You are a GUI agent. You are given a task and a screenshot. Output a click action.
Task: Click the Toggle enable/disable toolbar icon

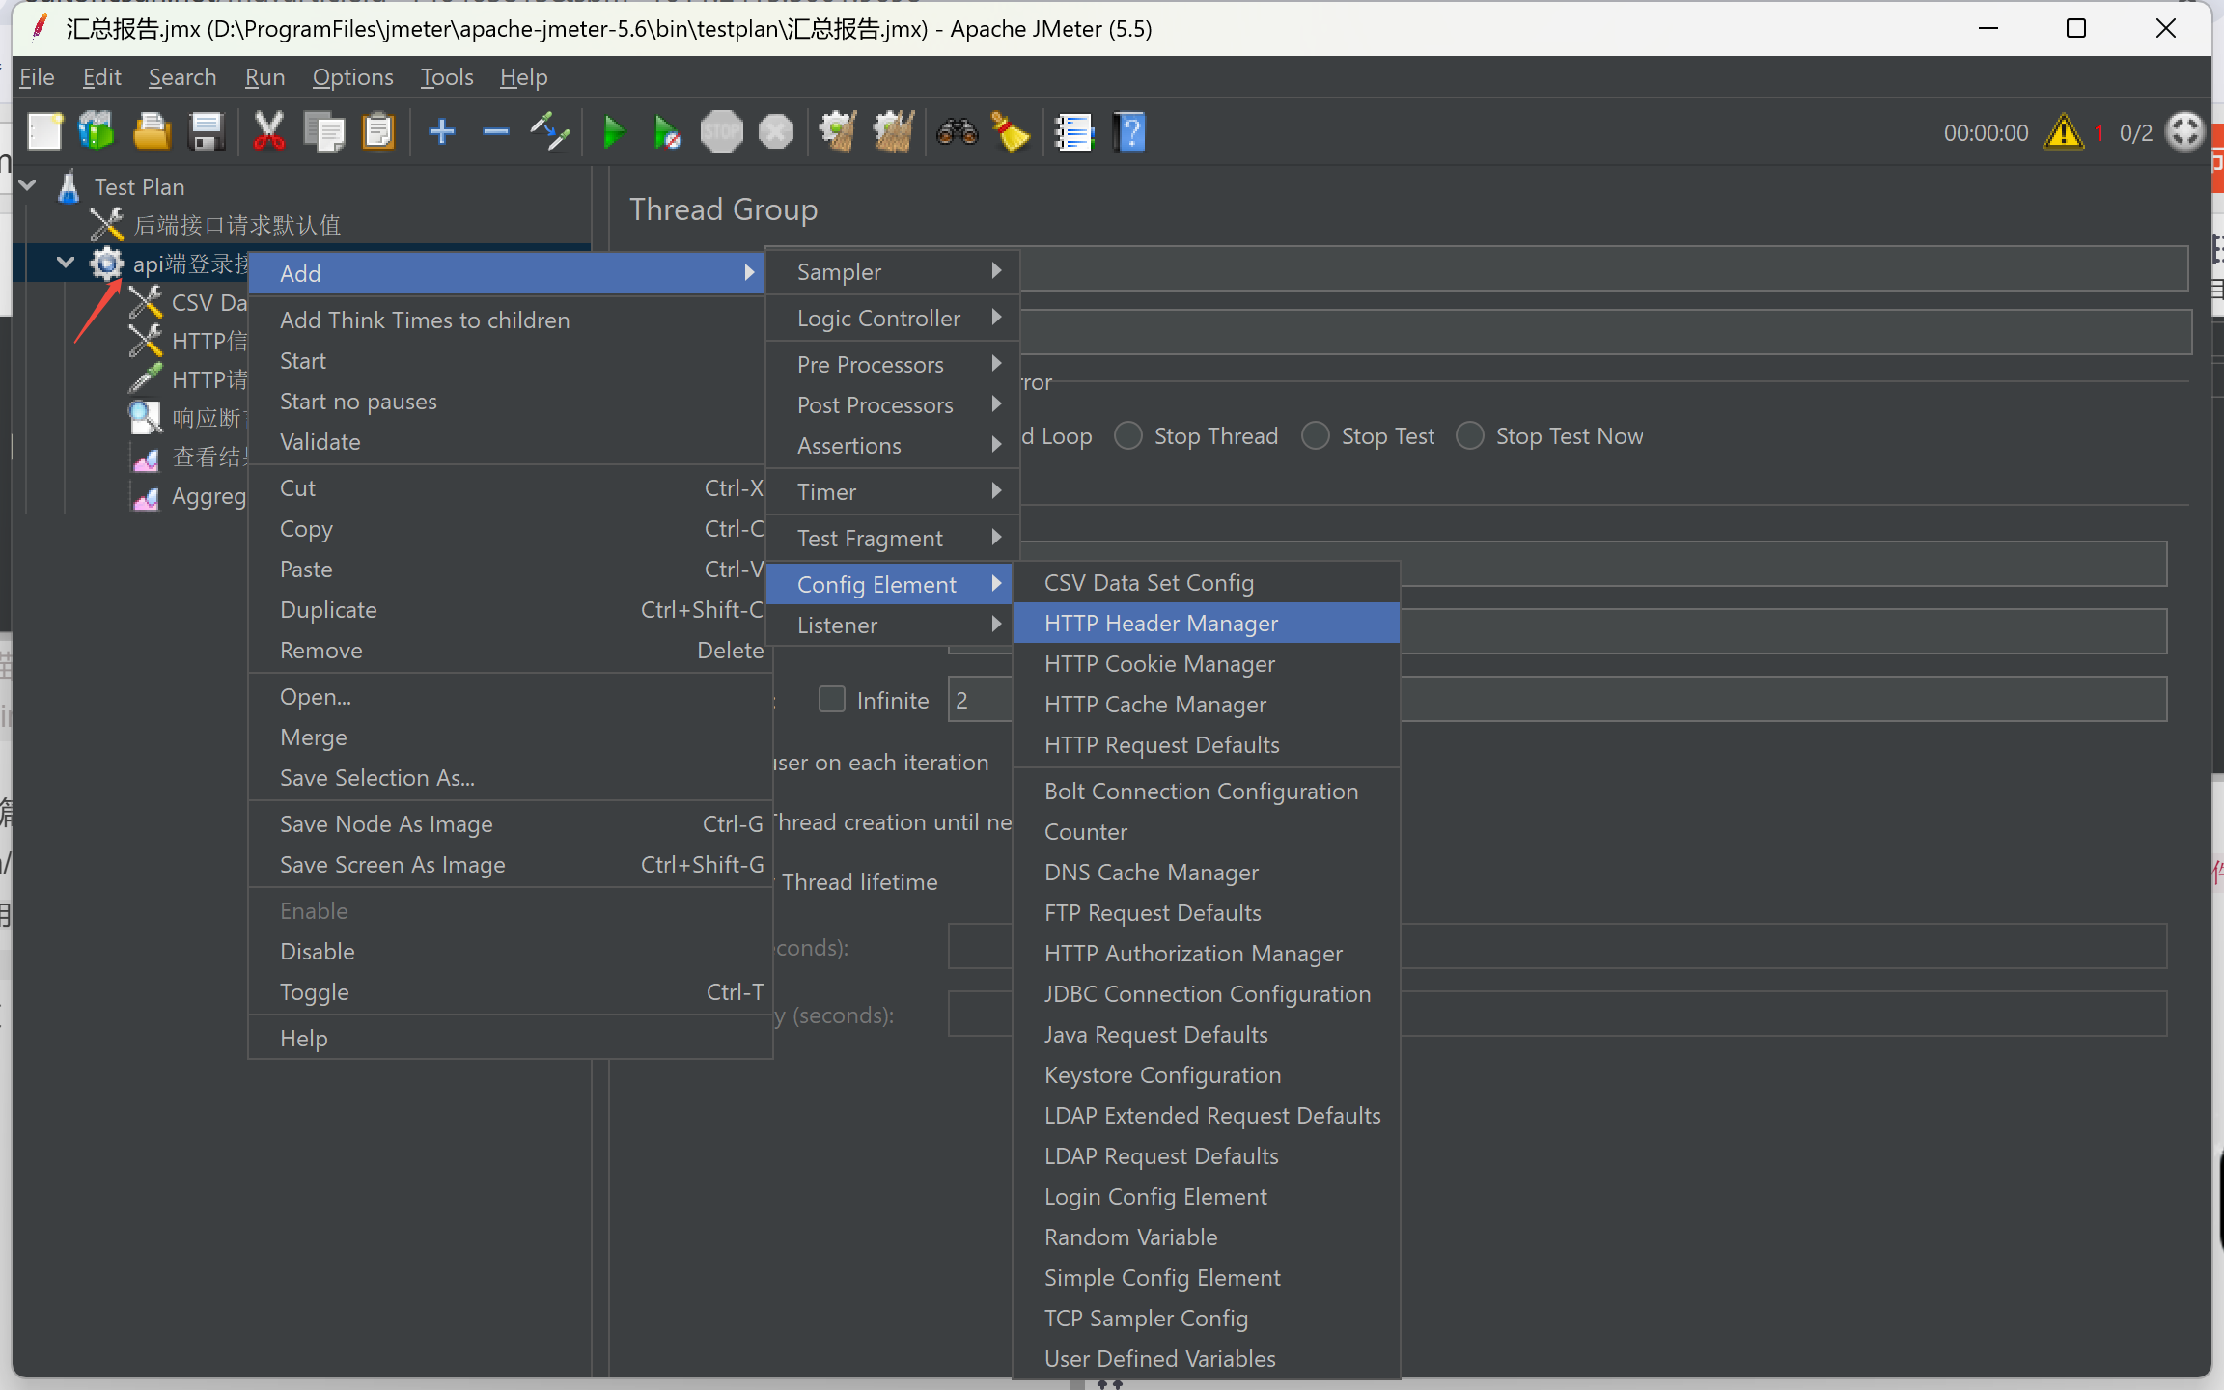tap(550, 132)
